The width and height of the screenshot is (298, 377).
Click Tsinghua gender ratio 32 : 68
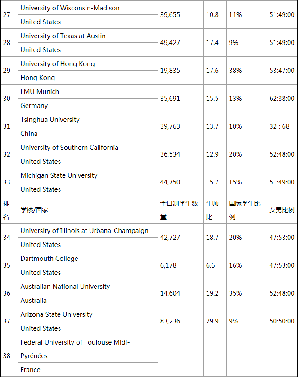tap(280, 126)
